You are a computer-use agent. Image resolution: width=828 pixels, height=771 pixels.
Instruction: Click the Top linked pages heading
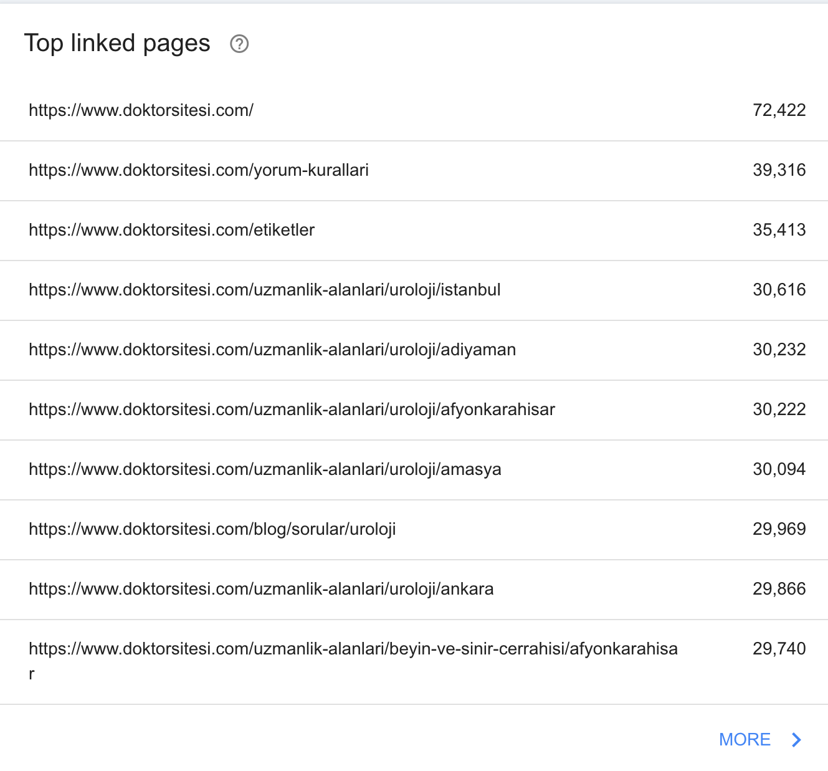117,44
